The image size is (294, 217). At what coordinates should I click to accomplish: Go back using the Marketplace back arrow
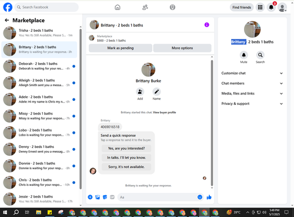[x=7, y=20]
